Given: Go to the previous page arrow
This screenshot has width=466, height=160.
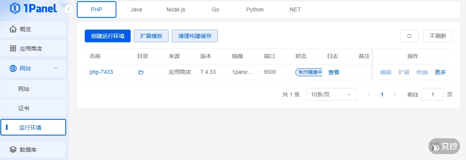Looking at the screenshot, I should click(x=369, y=94).
